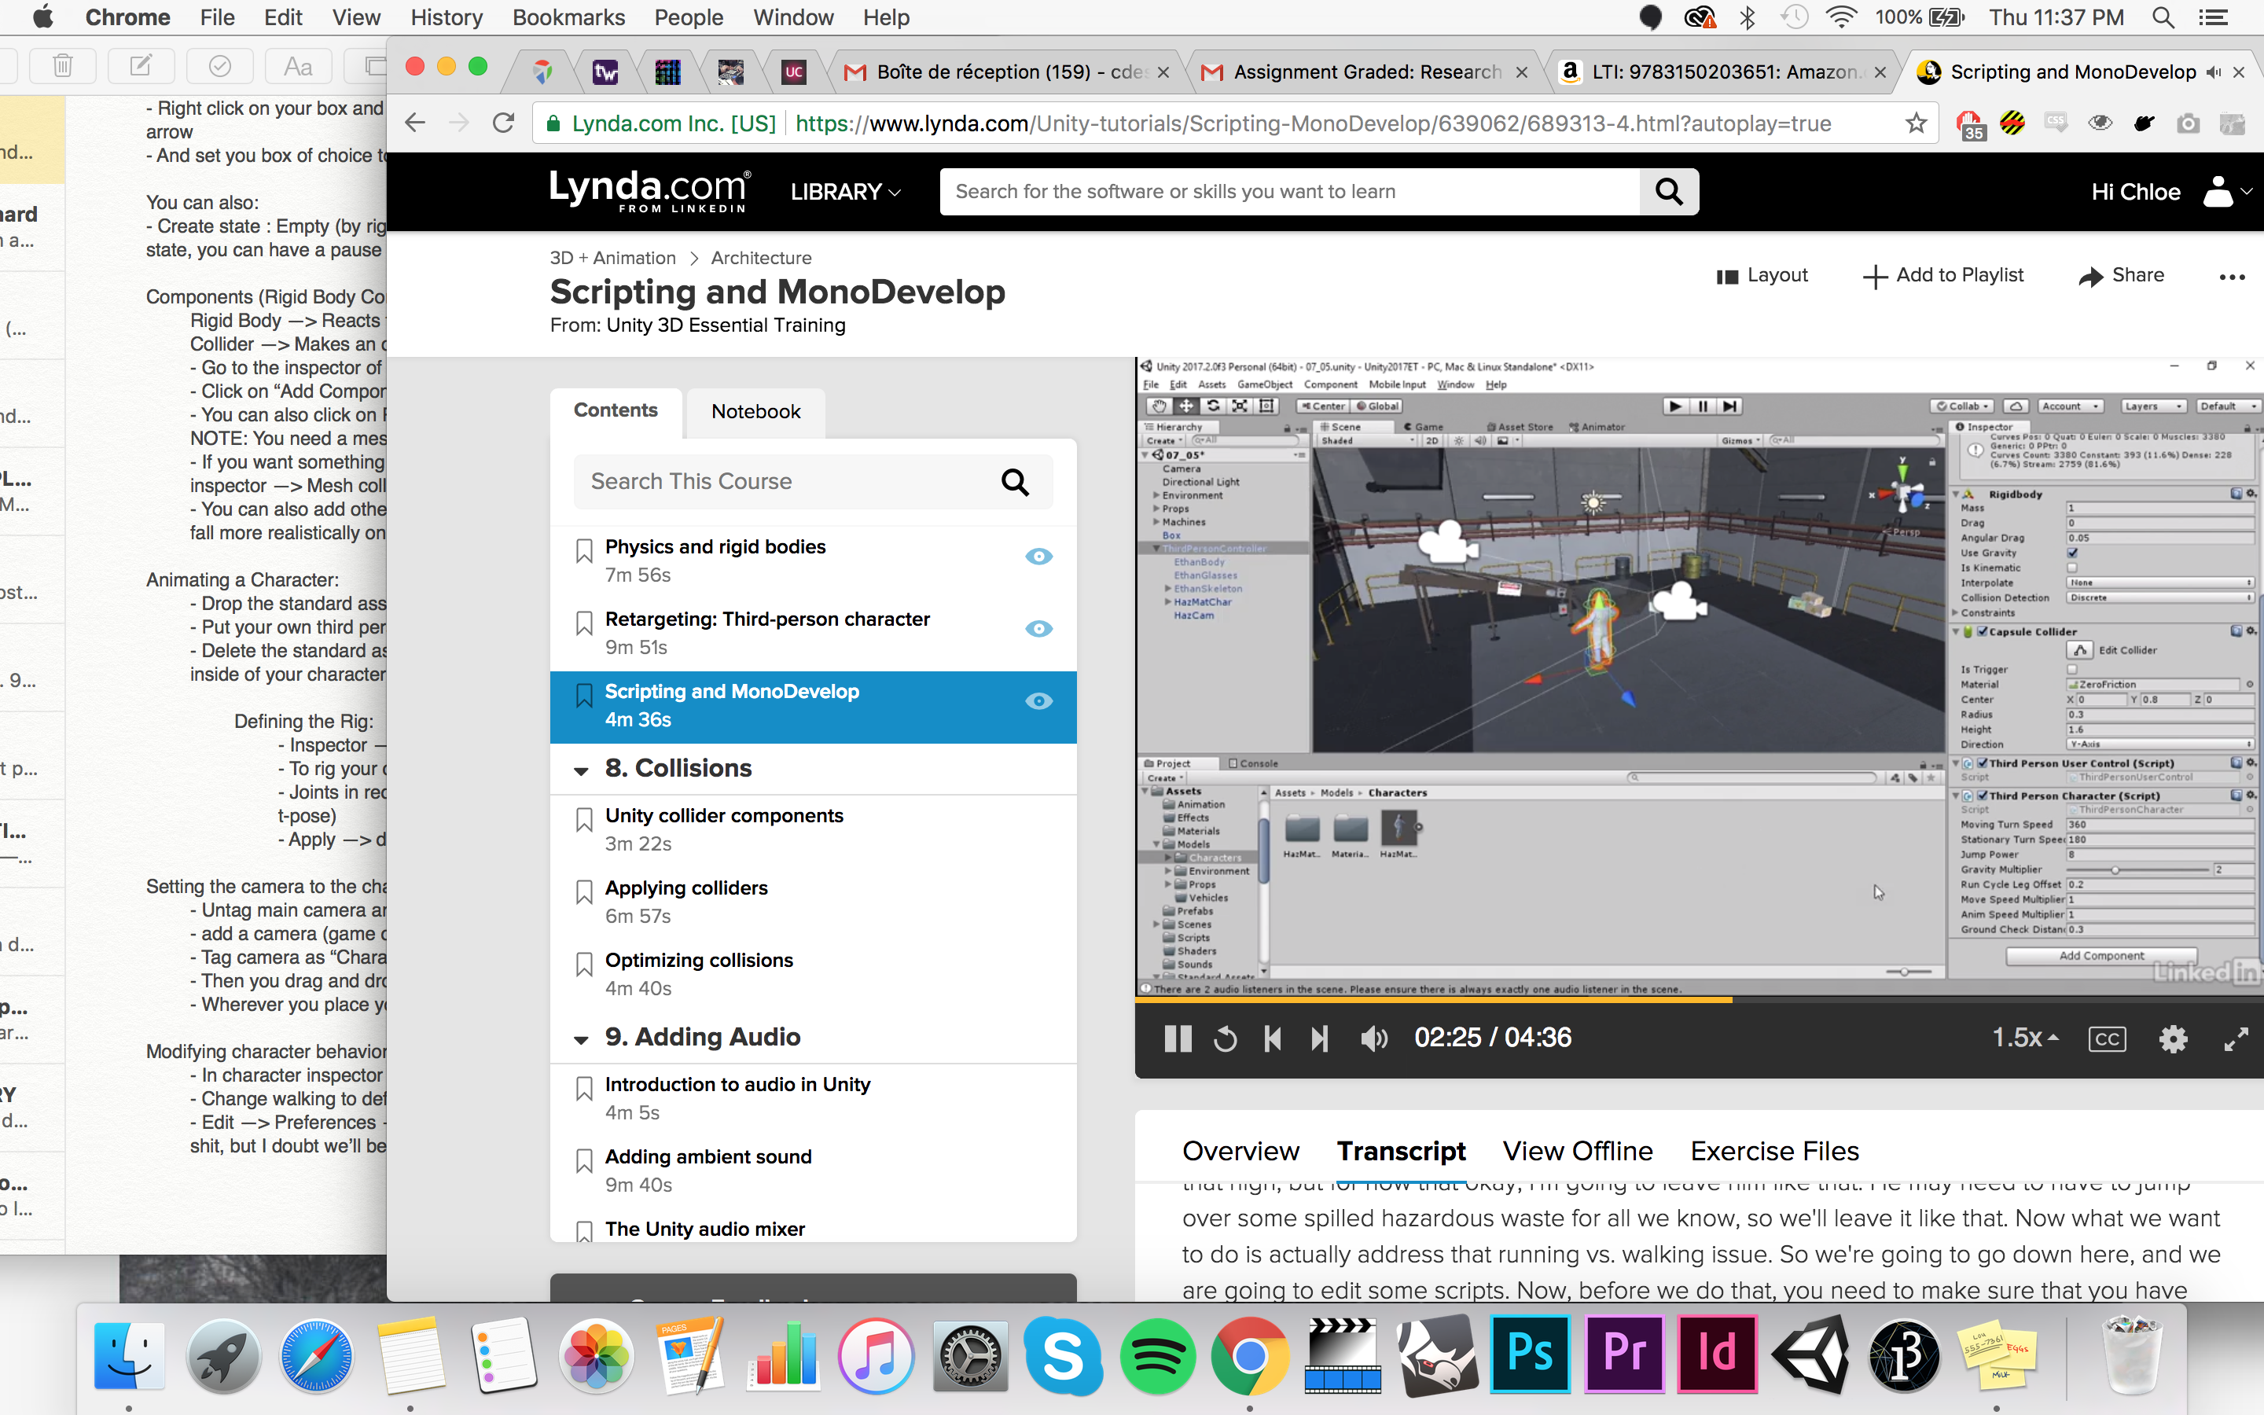2264x1415 pixels.
Task: Click the compose new note icon in Notes
Action: pos(141,65)
